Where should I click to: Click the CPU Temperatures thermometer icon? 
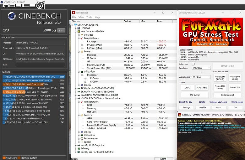coord(82,38)
